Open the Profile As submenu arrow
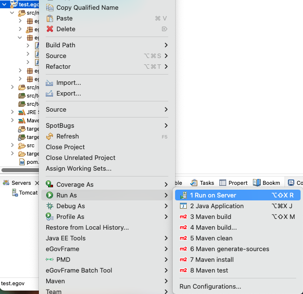Screen dimensions: 303x294 pyautogui.click(x=166, y=217)
